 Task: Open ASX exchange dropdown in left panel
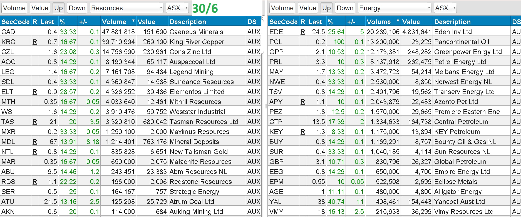click(x=177, y=8)
